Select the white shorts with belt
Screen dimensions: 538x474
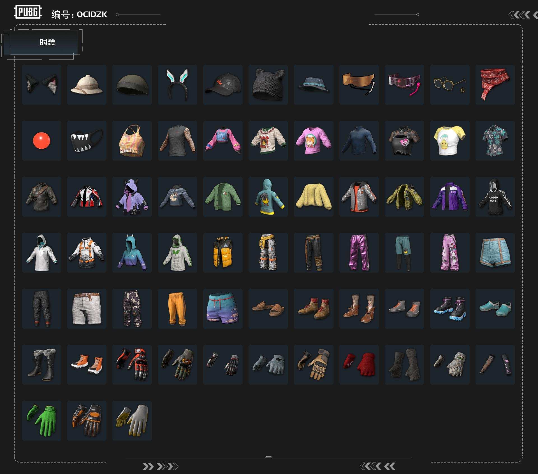[87, 309]
